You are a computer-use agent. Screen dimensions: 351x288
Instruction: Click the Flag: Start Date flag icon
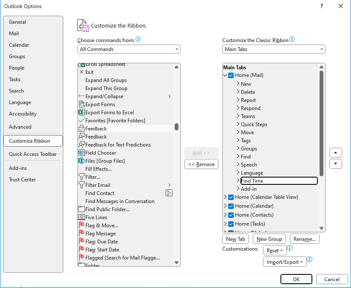pyautogui.click(x=82, y=249)
